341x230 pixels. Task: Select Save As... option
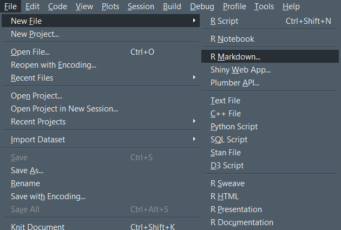[x=101, y=170]
